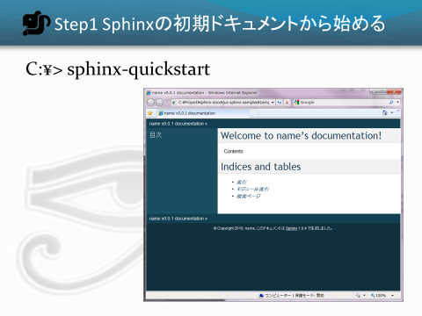The height and width of the screenshot is (316, 422).
Task: Click the top 'name v0.0.1 documentation »' link
Action: coord(178,124)
